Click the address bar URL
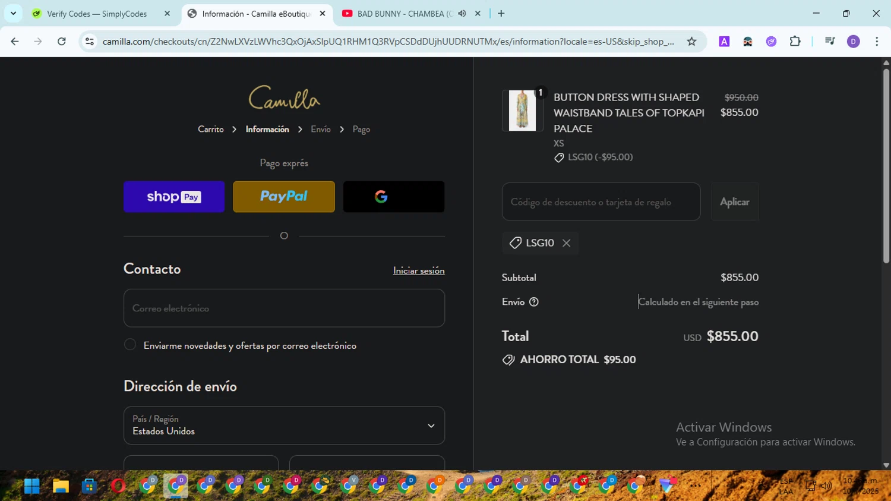The width and height of the screenshot is (891, 501). tap(388, 42)
